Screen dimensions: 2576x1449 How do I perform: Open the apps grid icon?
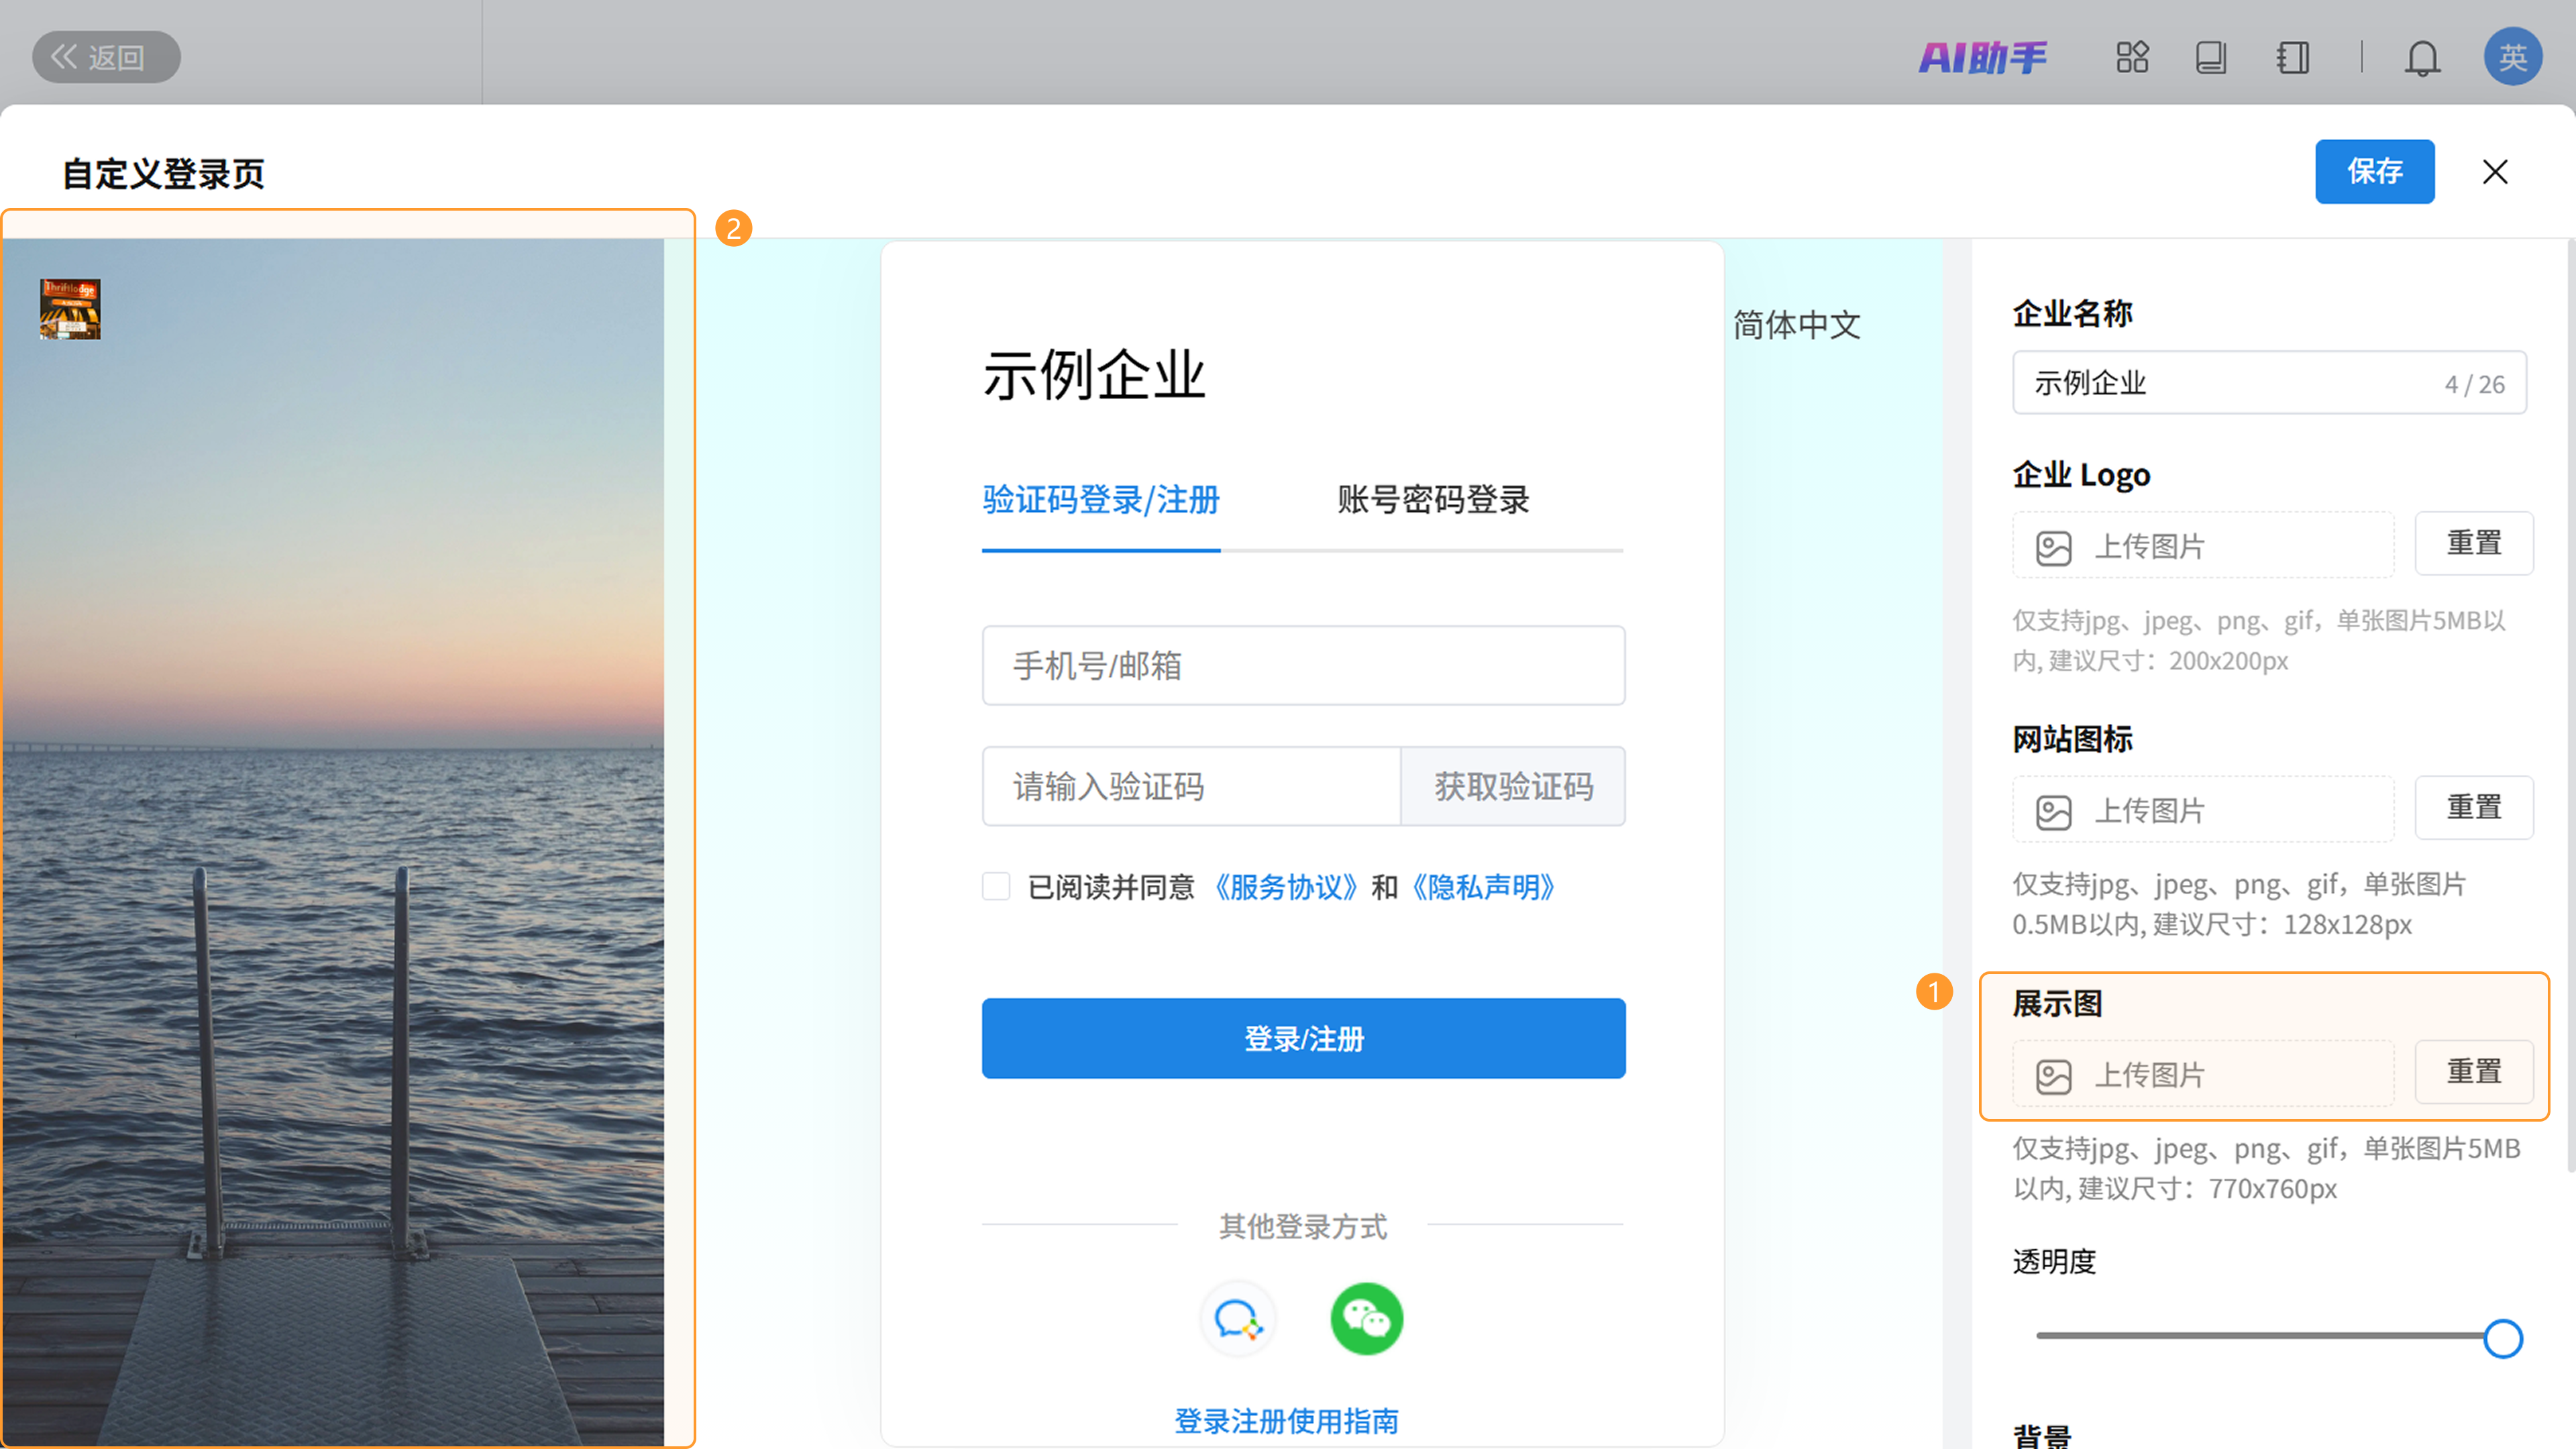point(2132,57)
